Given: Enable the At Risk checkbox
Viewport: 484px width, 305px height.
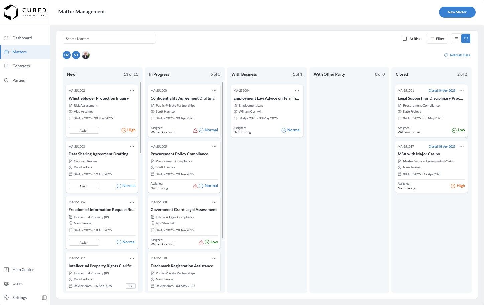Looking at the screenshot, I should coord(405,39).
